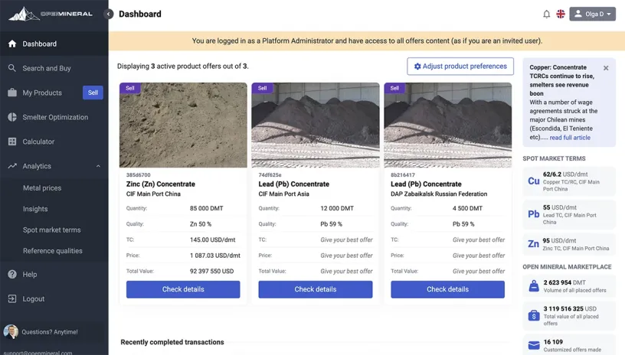The width and height of the screenshot is (625, 355).
Task: Click the My Products bag icon
Action: coord(12,93)
